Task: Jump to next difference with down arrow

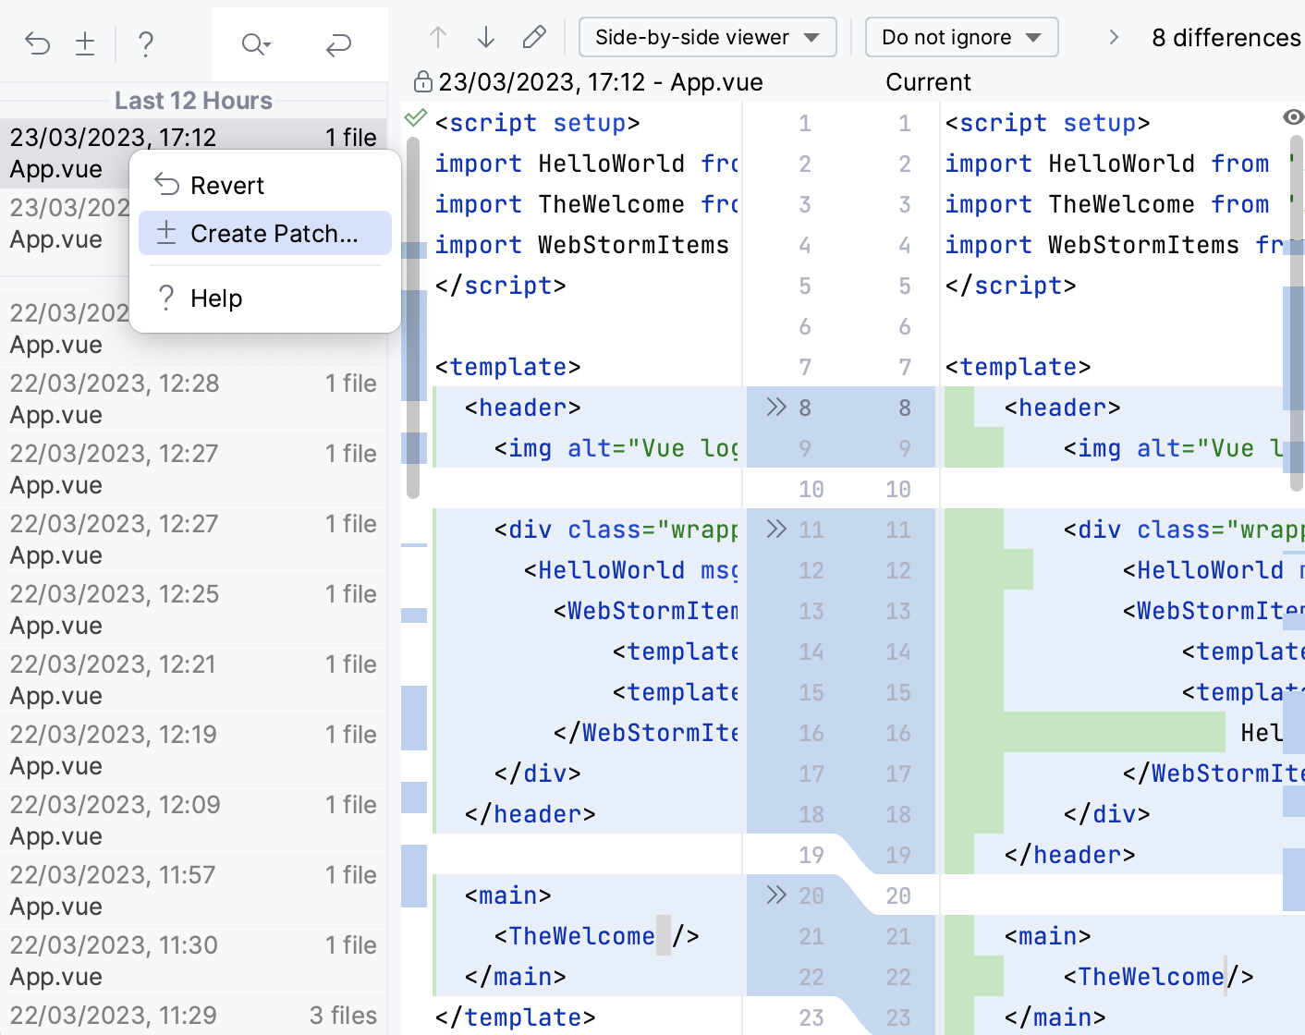Action: [486, 37]
